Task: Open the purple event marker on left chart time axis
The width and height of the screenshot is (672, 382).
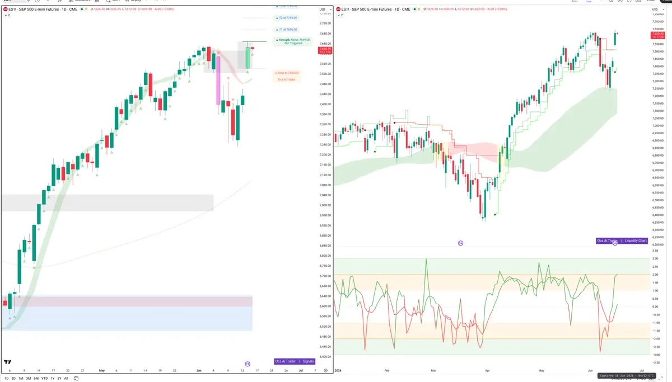Action: 248,364
